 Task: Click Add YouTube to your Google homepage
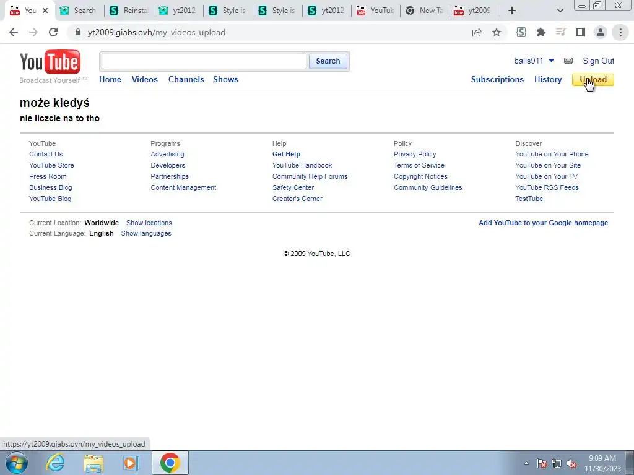543,223
